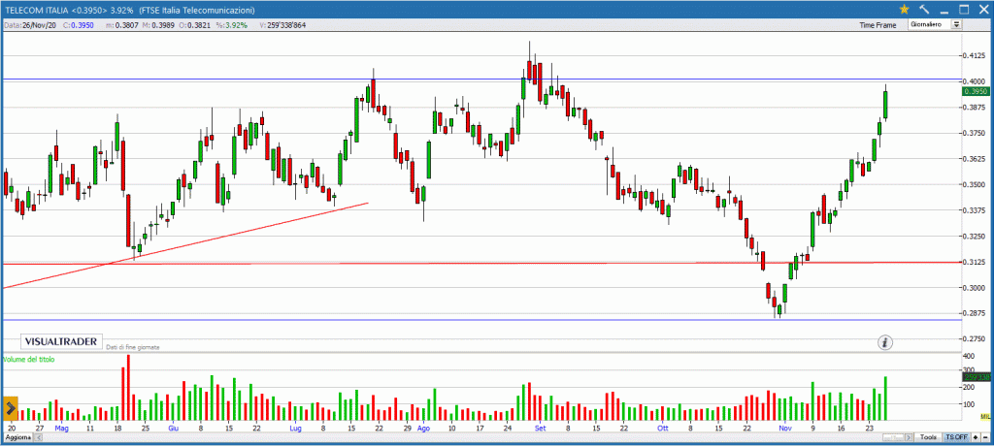This screenshot has height=446, width=994.
Task: Click the horizontal scrollbar thumb near Tools
Action: click(893, 437)
